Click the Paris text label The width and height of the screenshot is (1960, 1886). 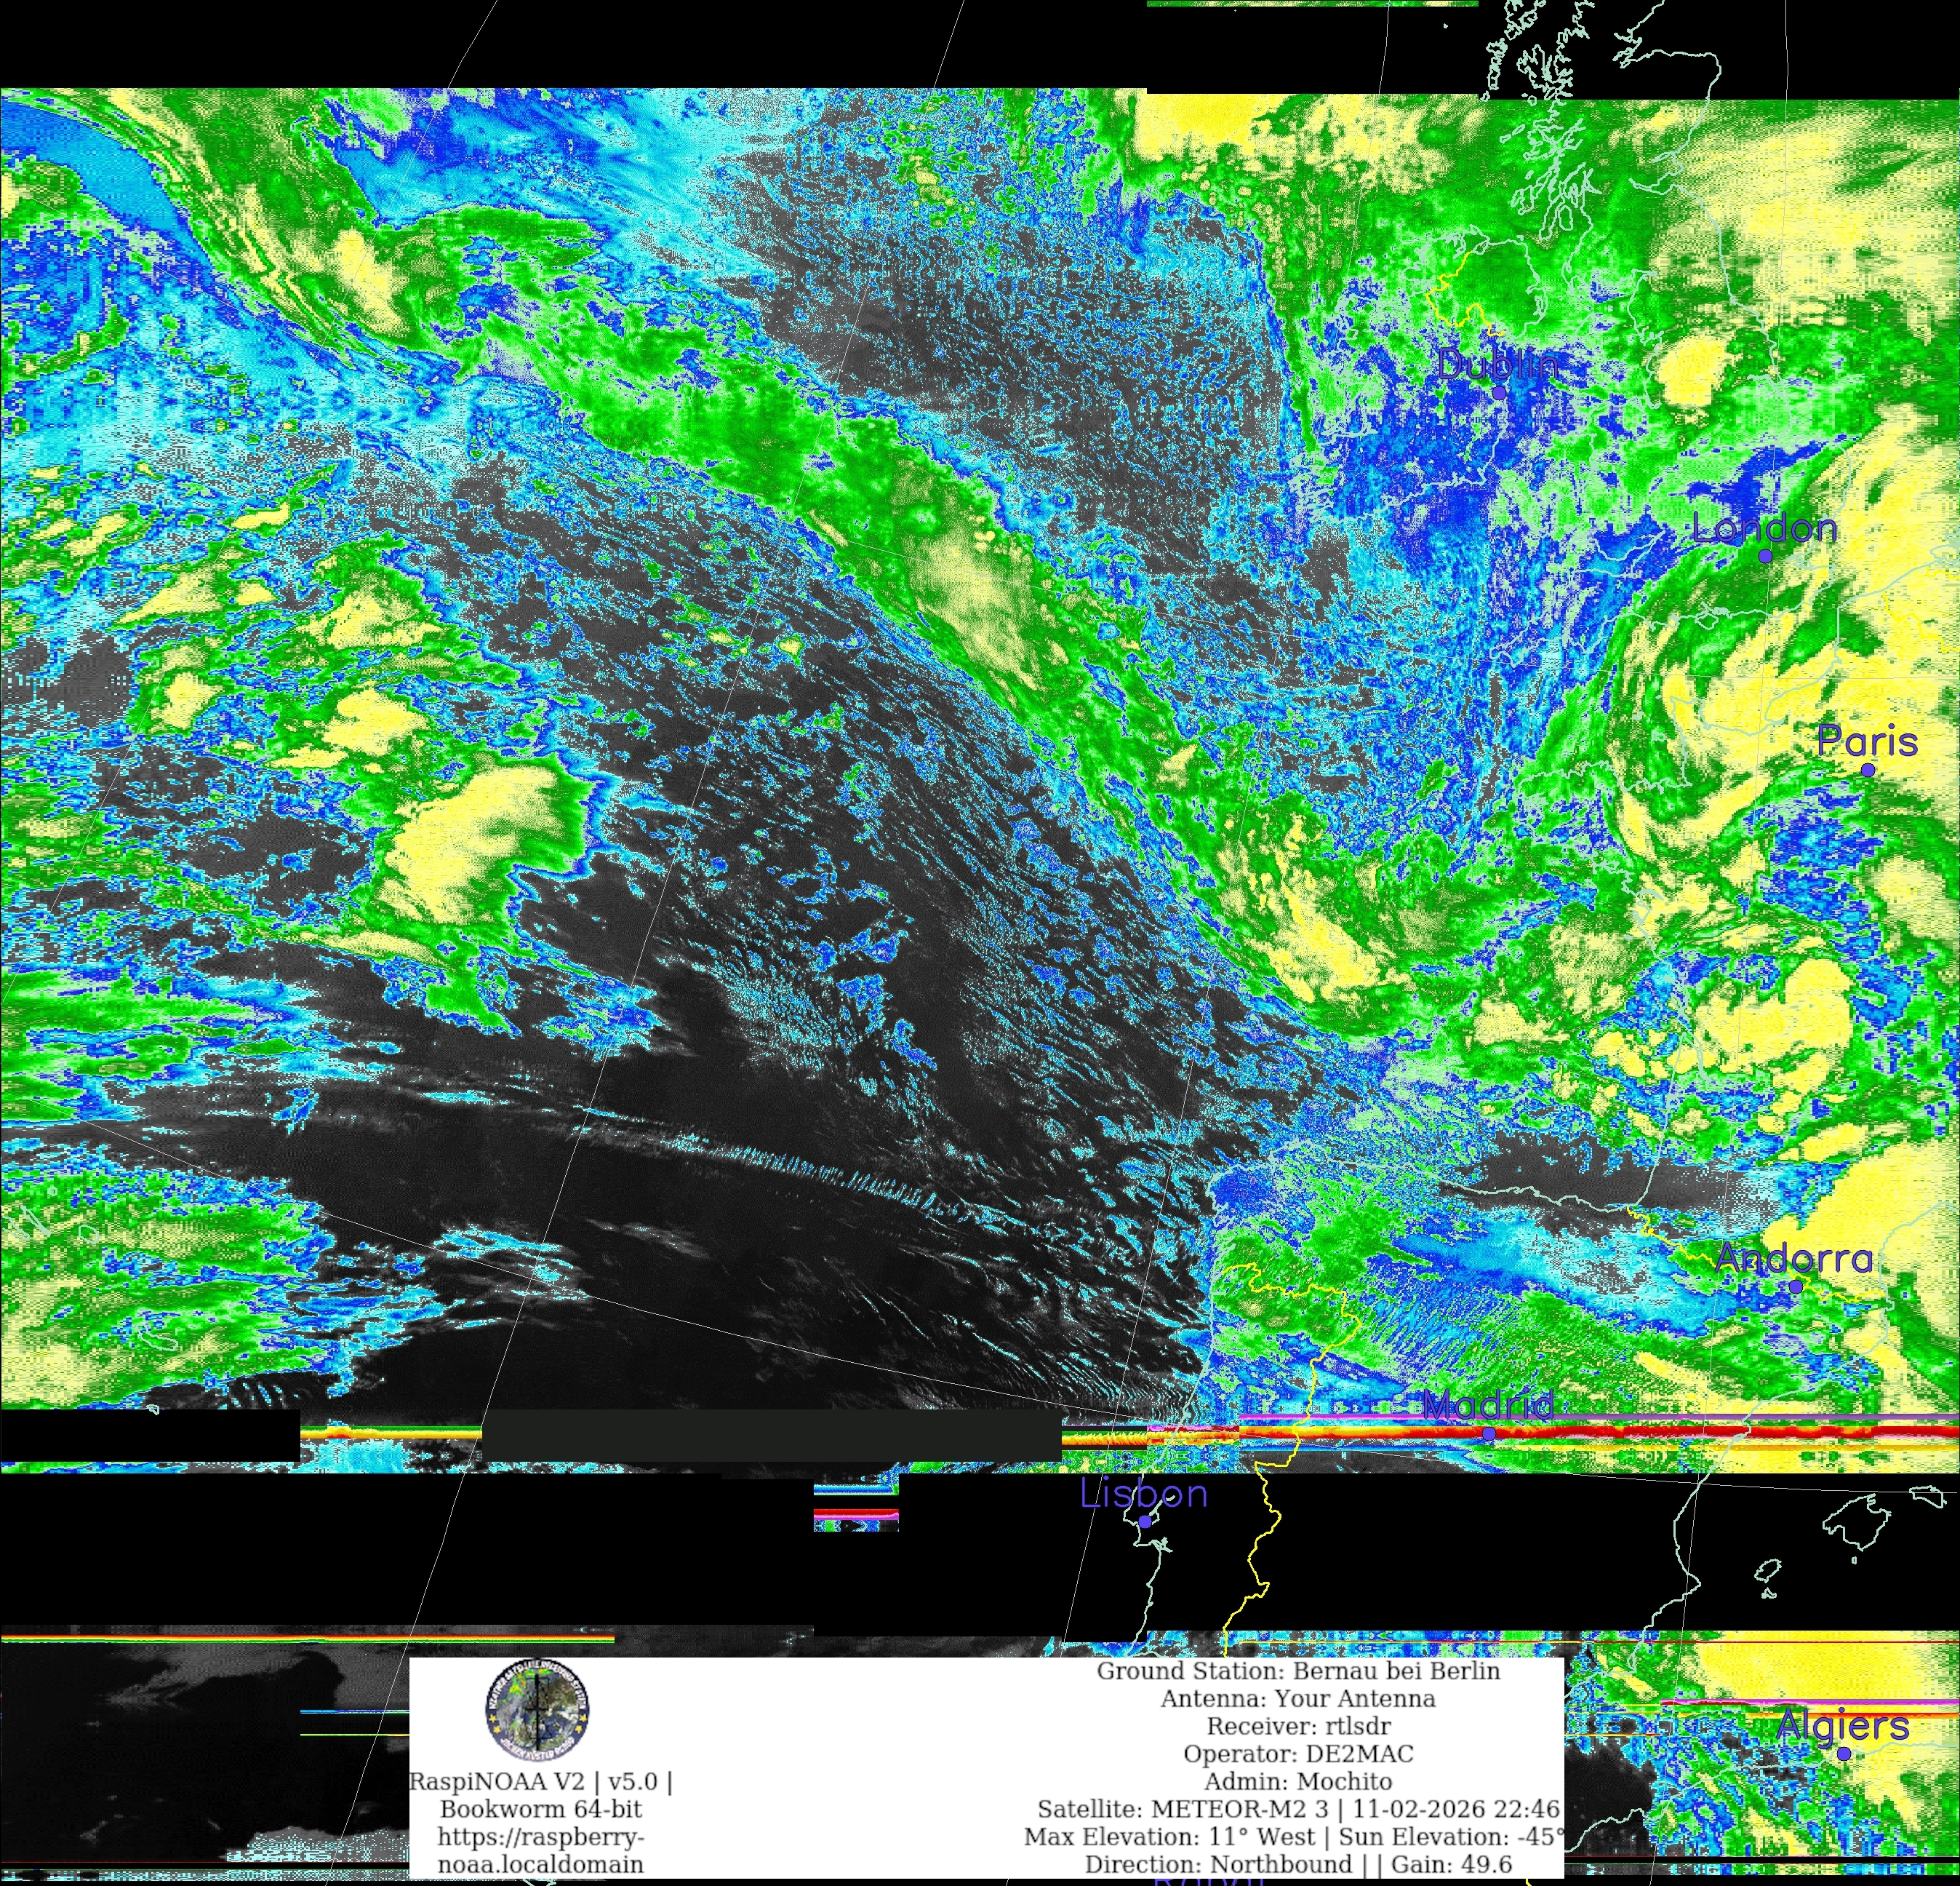coord(1867,742)
